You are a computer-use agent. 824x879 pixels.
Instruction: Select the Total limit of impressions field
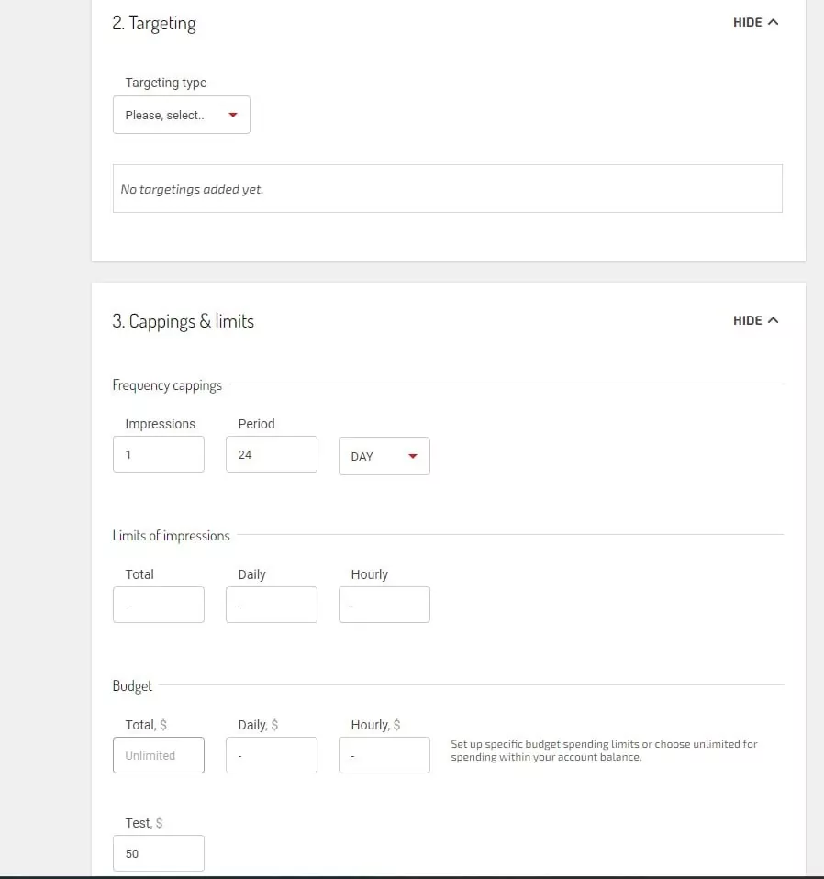(158, 605)
